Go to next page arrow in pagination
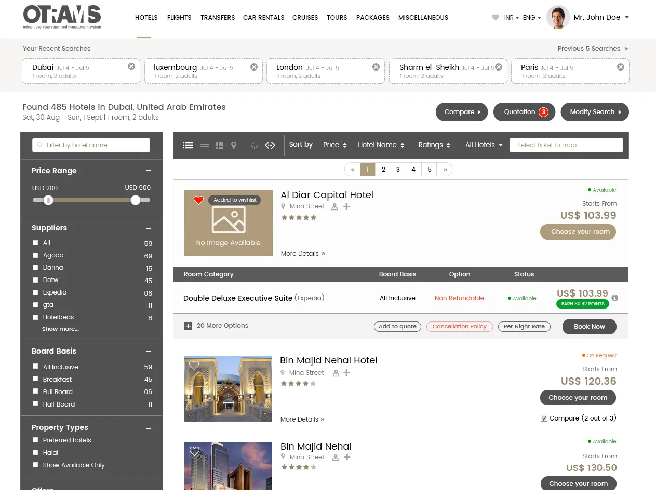Image resolution: width=656 pixels, height=490 pixels. pos(445,169)
